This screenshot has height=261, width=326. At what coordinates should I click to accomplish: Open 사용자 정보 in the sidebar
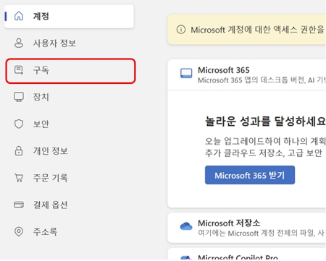coord(70,43)
